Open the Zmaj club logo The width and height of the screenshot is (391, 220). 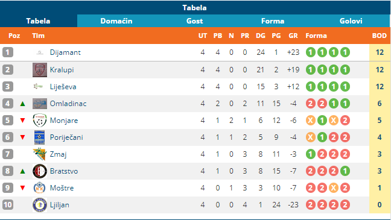[40, 154]
